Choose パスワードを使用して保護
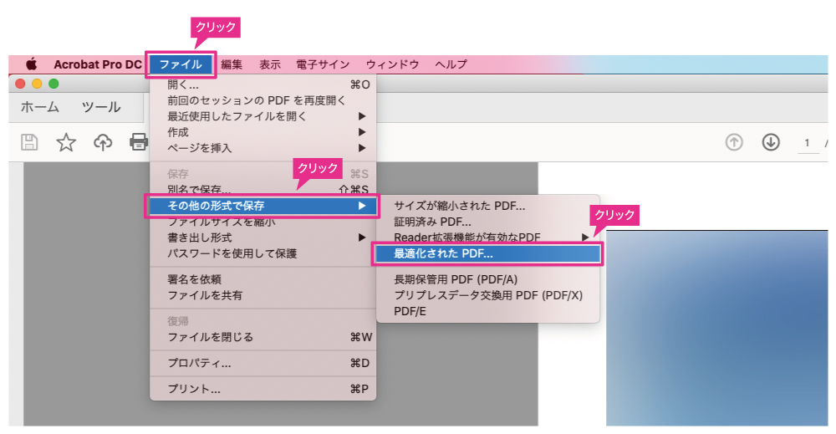836x434 pixels. (263, 253)
